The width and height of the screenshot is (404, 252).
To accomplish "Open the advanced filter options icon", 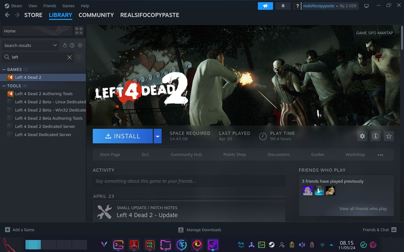I will point(79,57).
